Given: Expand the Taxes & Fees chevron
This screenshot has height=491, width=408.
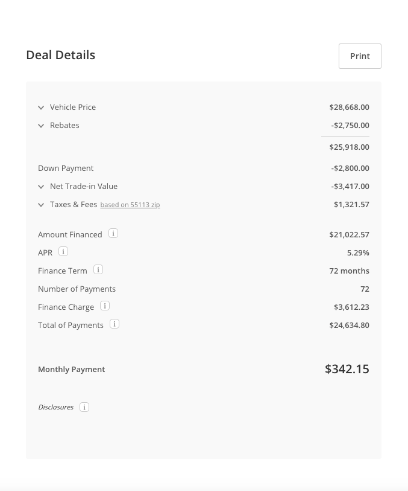Looking at the screenshot, I should [41, 205].
